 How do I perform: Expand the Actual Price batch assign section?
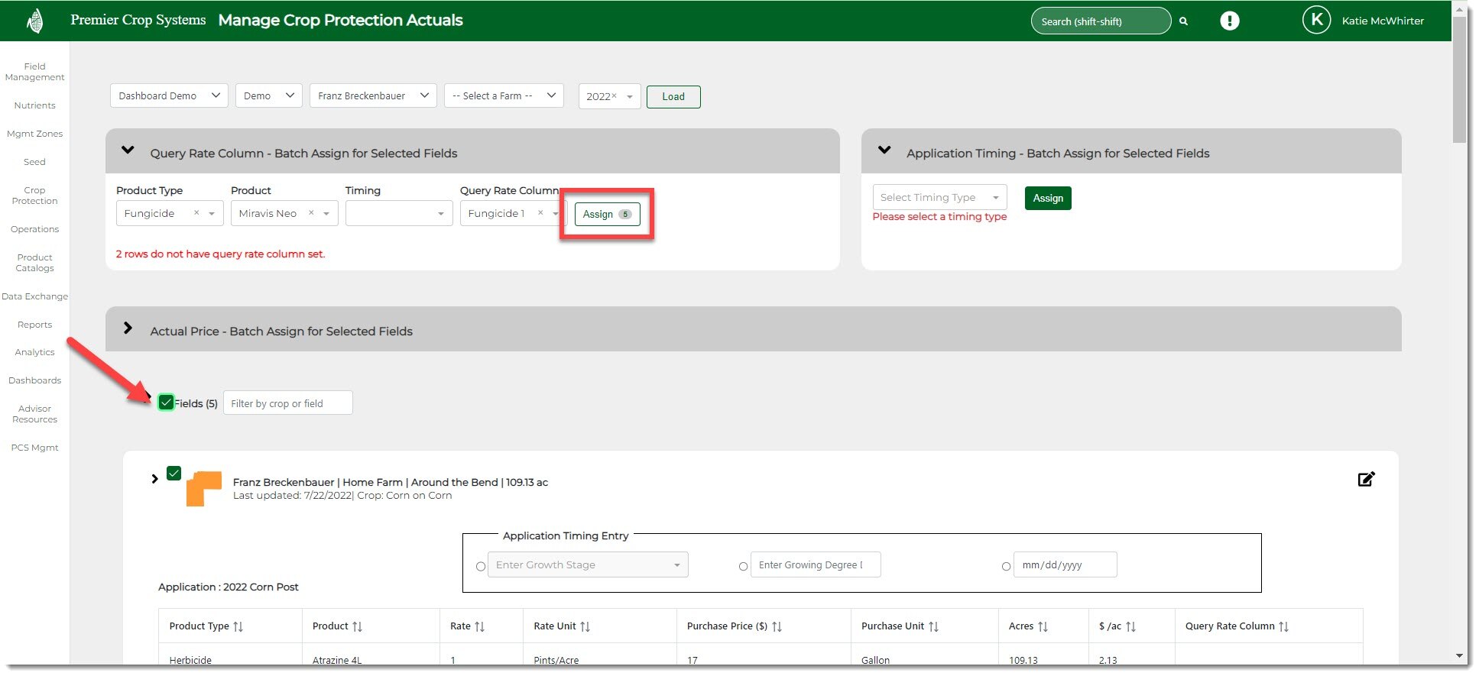[x=128, y=328]
